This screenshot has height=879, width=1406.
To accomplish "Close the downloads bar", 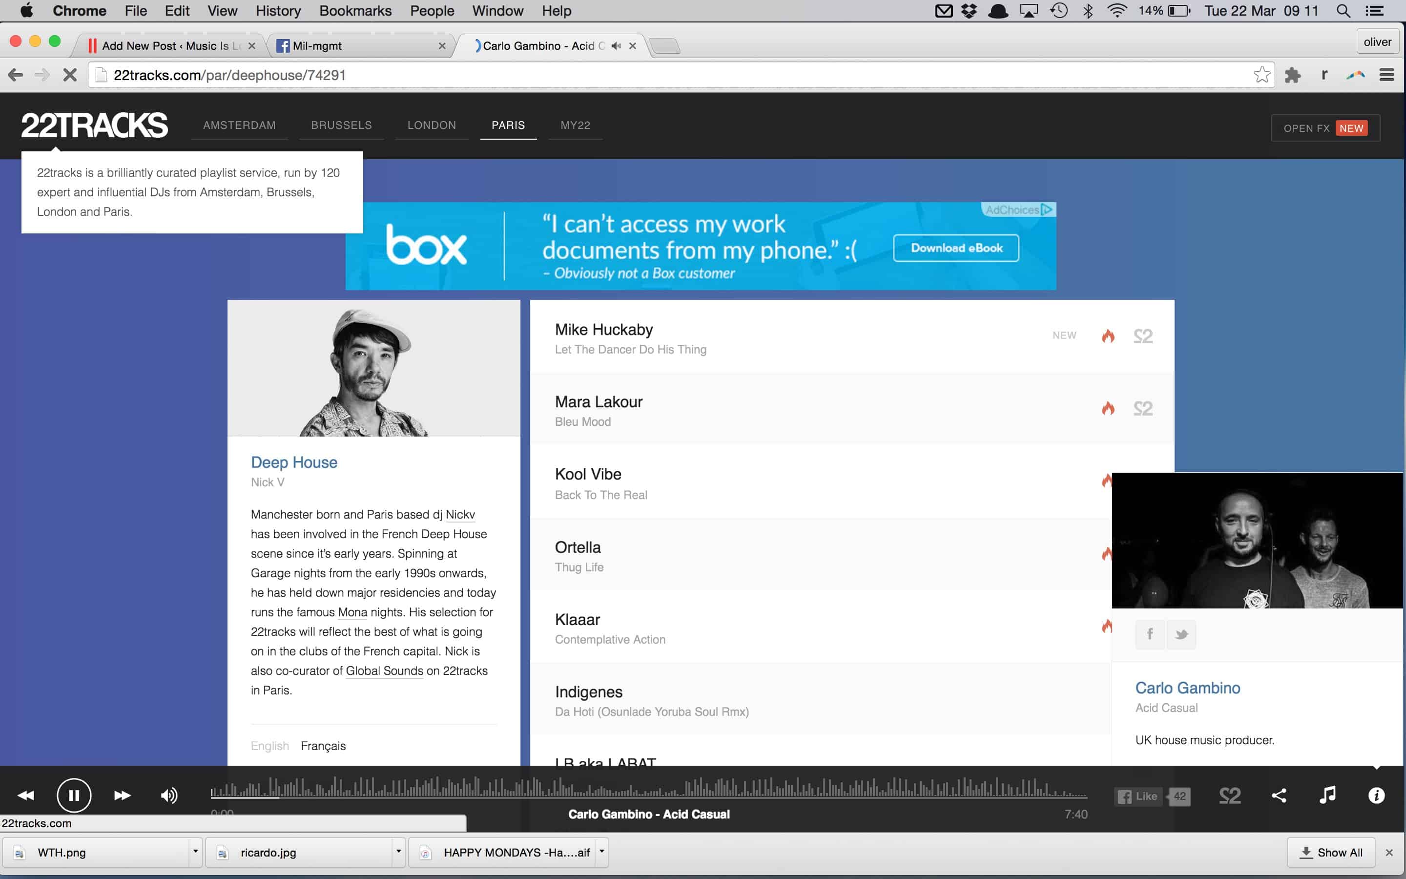I will point(1389,852).
